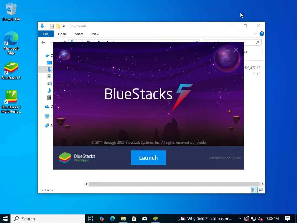Screen dimensions: 297x223
Task: Select Quick access star in navigation pane
Action: click(47, 55)
